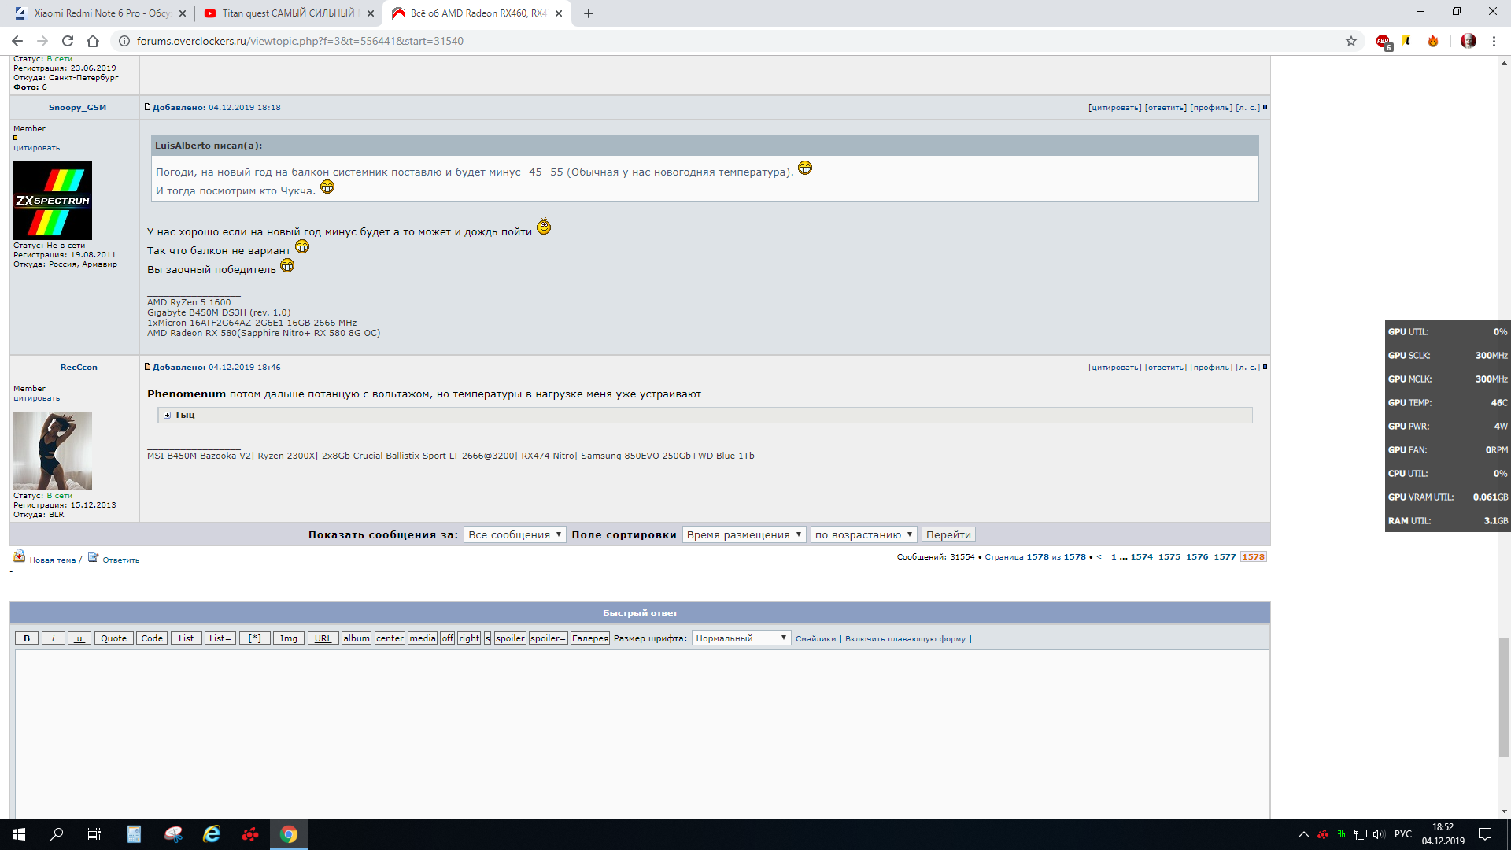The width and height of the screenshot is (1511, 850).
Task: Click the new topic icon
Action: coord(19,557)
